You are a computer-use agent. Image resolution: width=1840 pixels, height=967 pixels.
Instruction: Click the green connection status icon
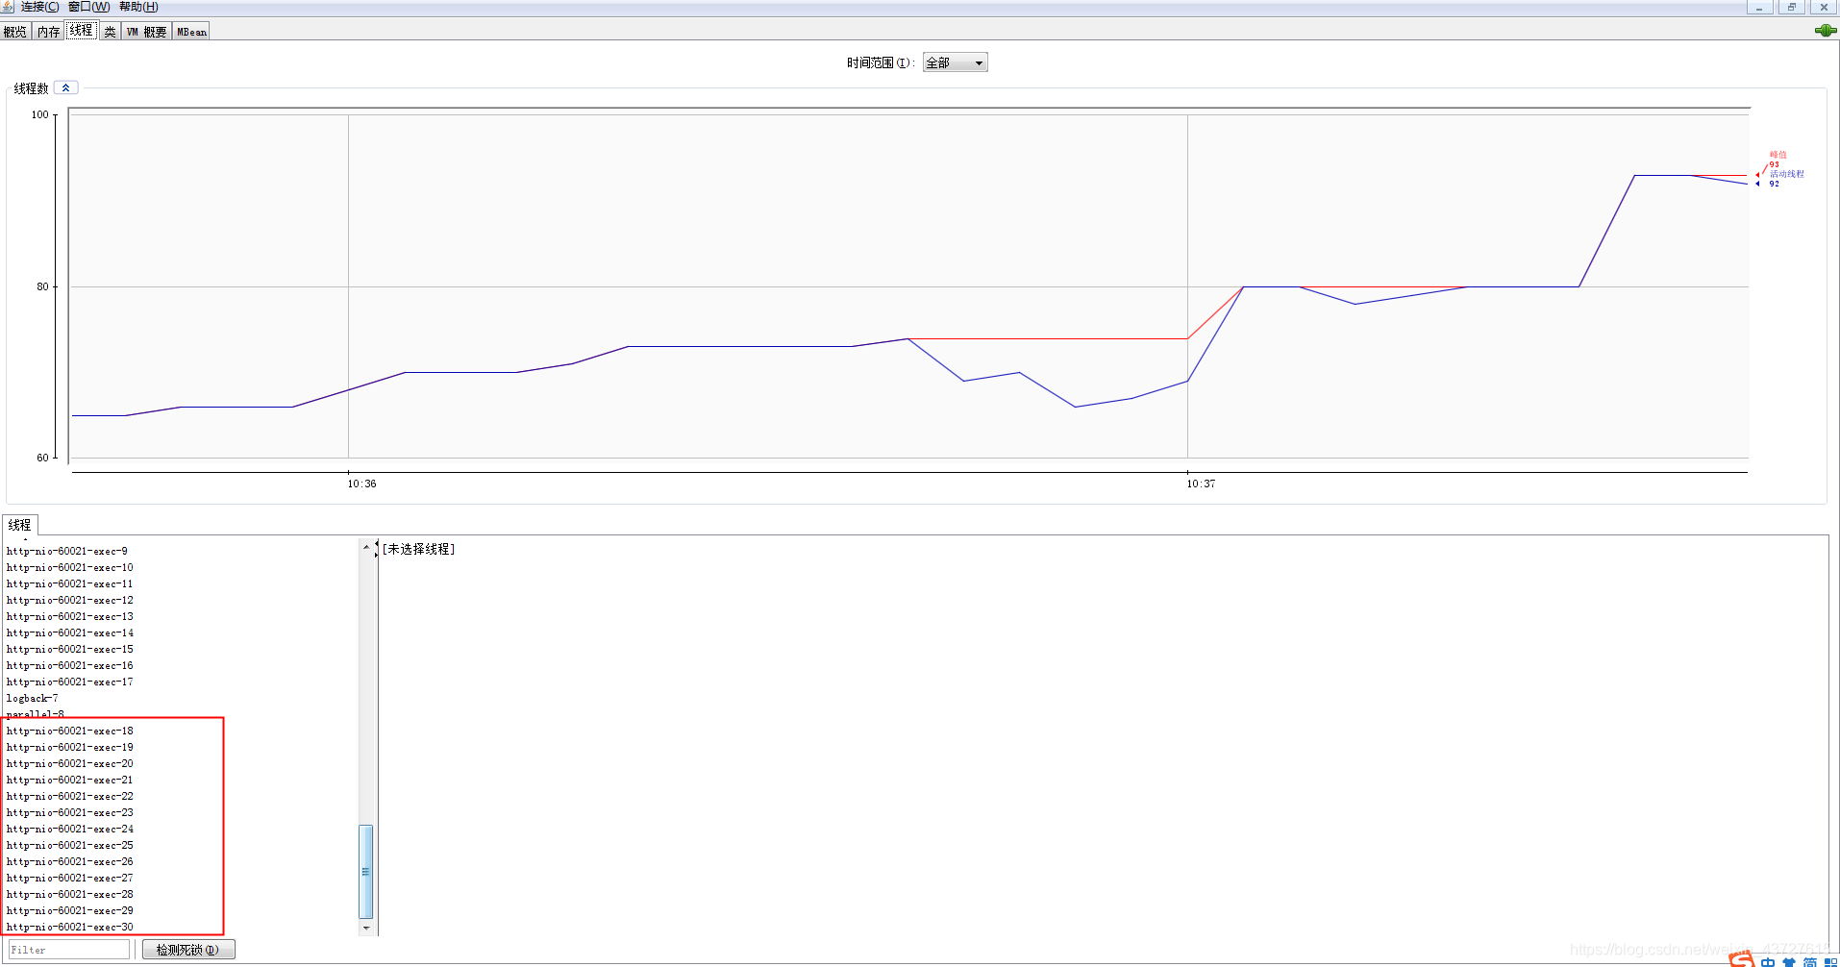pyautogui.click(x=1825, y=31)
